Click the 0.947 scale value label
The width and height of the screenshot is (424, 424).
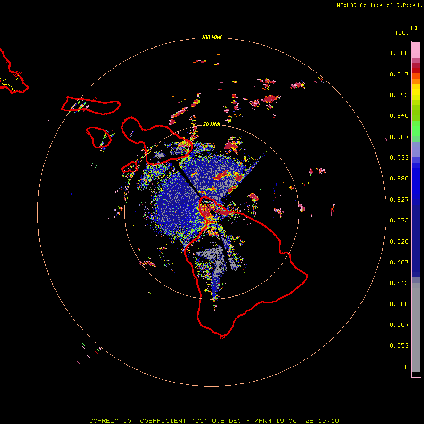399,74
